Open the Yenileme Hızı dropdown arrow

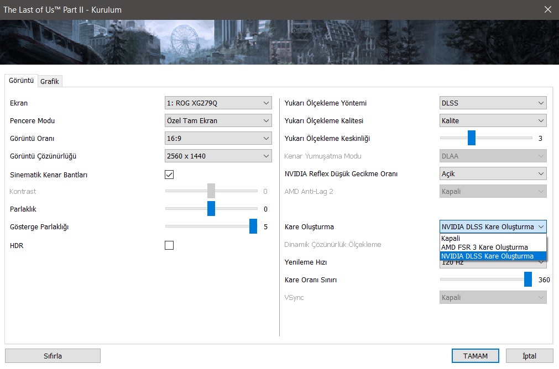click(x=541, y=263)
